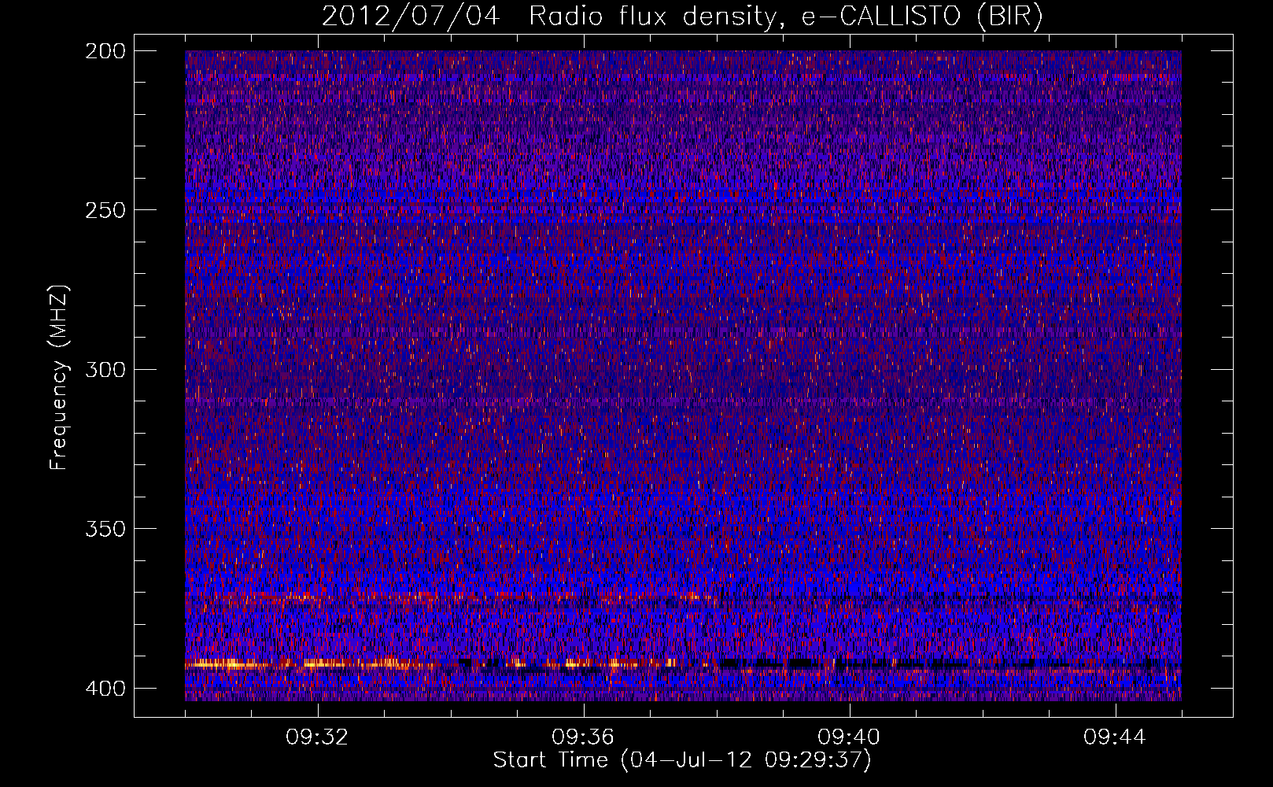Click the 09:32 time tick label
Viewport: 1273px width, 787px height.
click(x=317, y=737)
